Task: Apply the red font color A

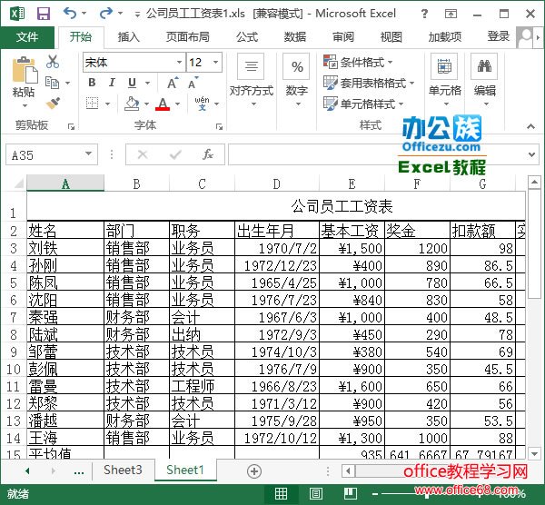Action: 163,104
